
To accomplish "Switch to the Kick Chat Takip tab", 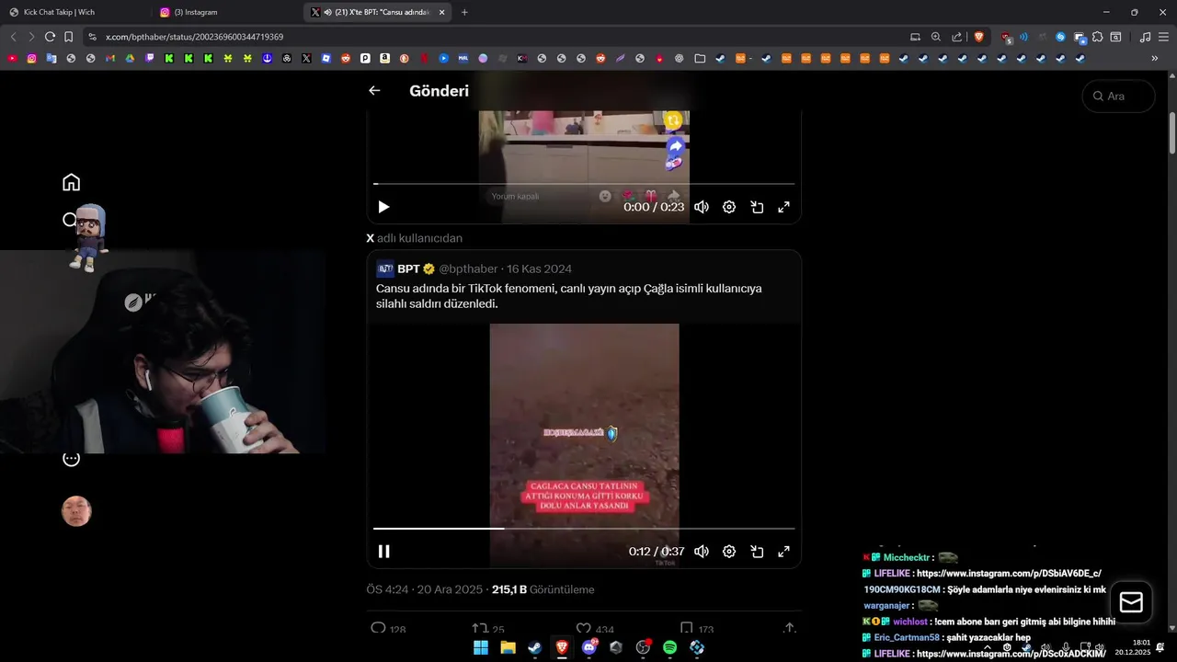I will point(74,12).
